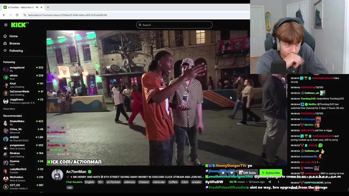Reload the current page

[x=17, y=15]
